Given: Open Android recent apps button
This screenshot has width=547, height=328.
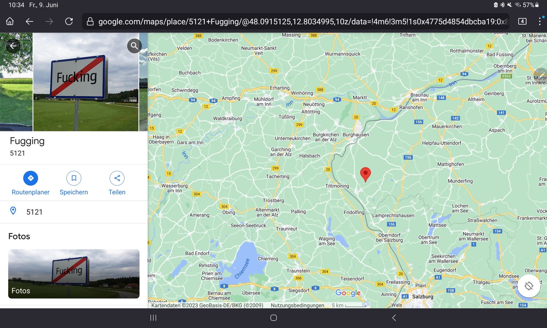Looking at the screenshot, I should point(153,318).
